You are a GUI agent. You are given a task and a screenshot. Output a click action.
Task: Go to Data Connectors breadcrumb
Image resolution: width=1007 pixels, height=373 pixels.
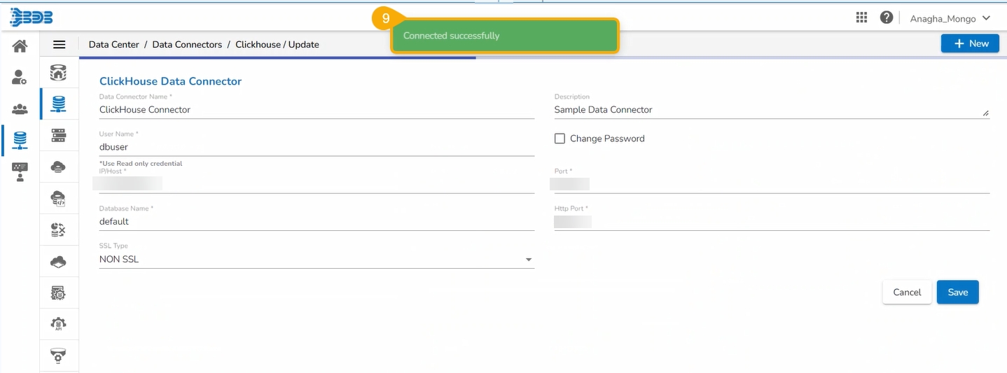[x=187, y=45]
